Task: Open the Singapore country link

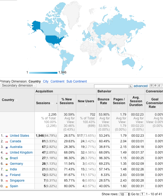Action: tap(17, 181)
